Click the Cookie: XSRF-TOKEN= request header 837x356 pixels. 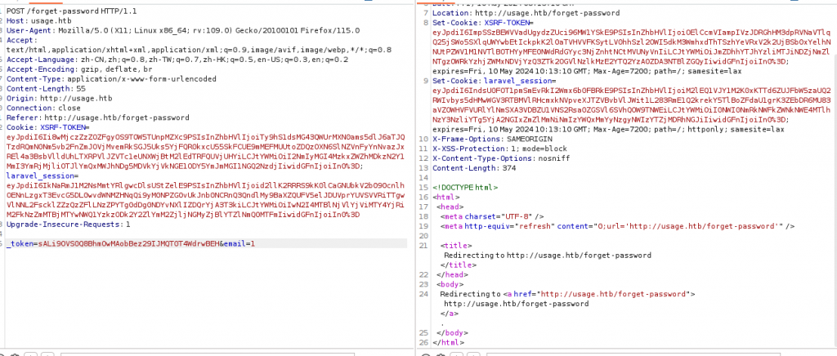point(48,127)
